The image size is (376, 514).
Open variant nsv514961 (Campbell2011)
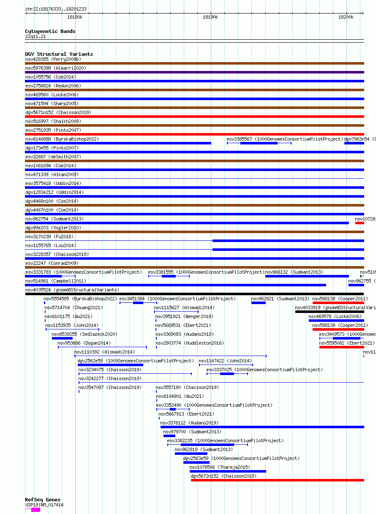(x=56, y=281)
